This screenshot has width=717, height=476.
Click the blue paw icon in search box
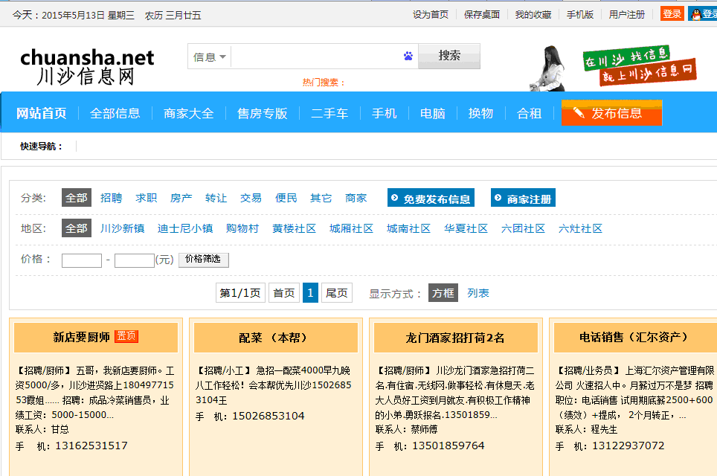[x=408, y=57]
